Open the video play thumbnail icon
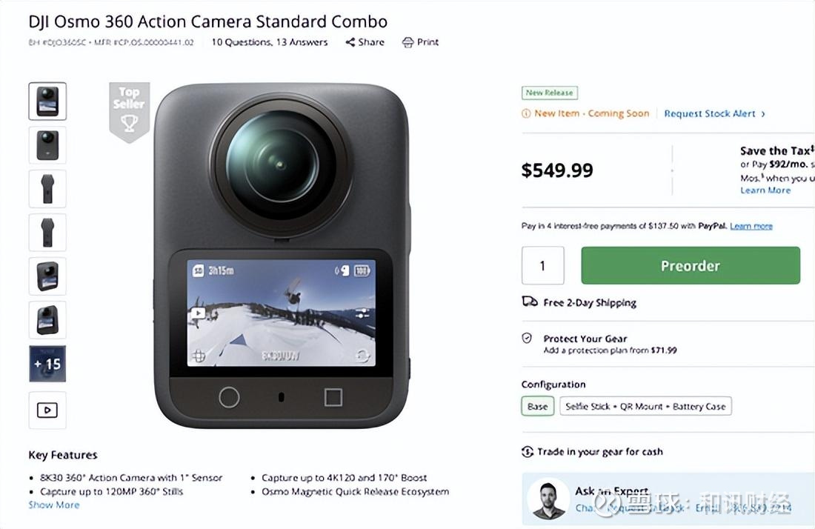The height and width of the screenshot is (529, 815). click(47, 410)
